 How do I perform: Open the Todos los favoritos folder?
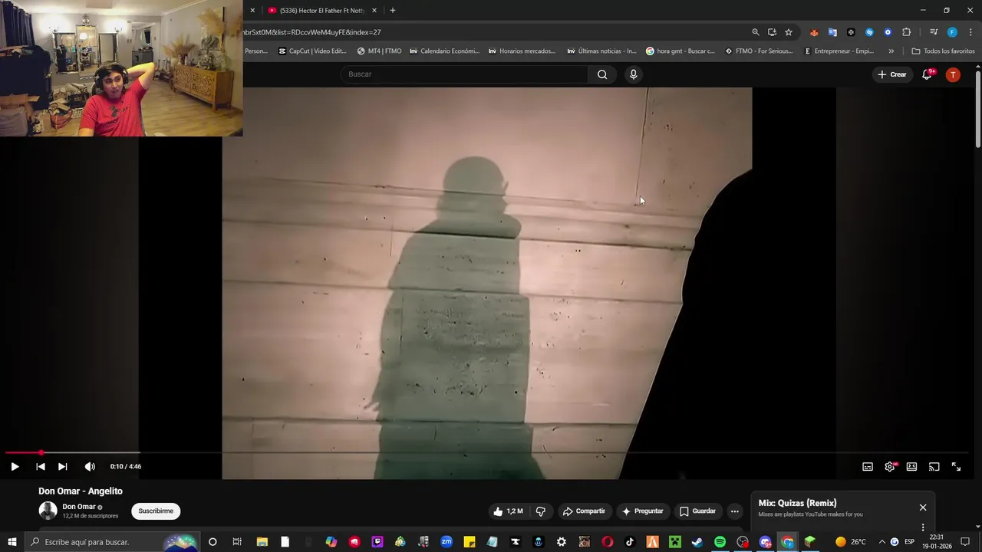pos(943,51)
